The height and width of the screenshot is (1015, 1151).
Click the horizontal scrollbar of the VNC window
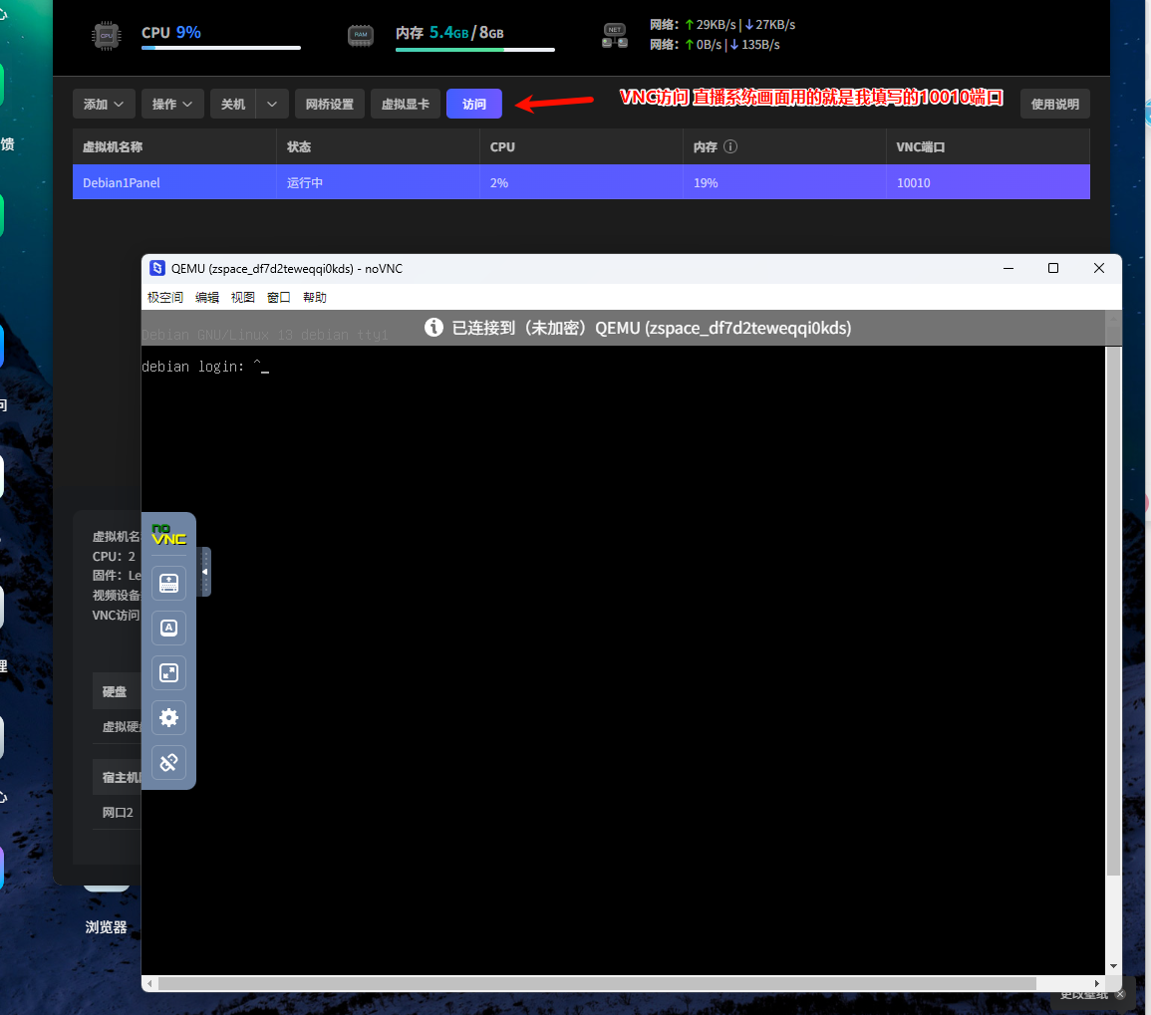596,983
